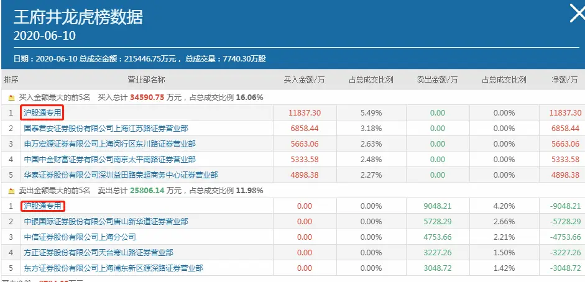Viewport: 585px width, 282px height.
Task: Open 中信证券股份有限公司上海分公司 link
Action: (80, 237)
